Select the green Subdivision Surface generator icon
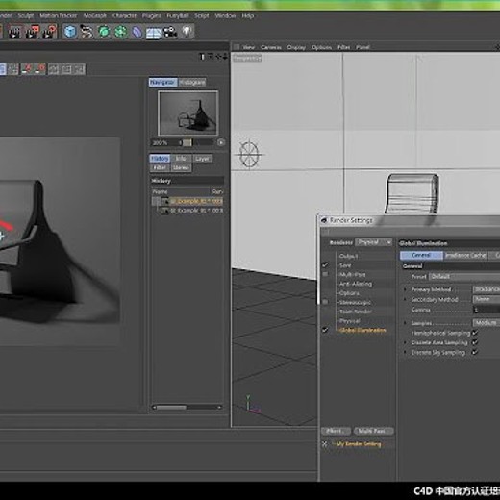Viewport: 500px width, 500px height. pos(104,32)
